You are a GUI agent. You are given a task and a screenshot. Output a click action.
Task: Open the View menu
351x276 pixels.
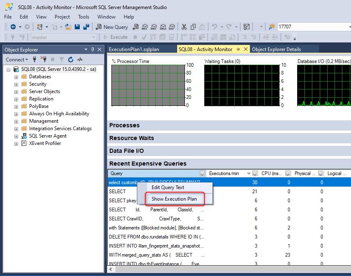click(x=41, y=17)
